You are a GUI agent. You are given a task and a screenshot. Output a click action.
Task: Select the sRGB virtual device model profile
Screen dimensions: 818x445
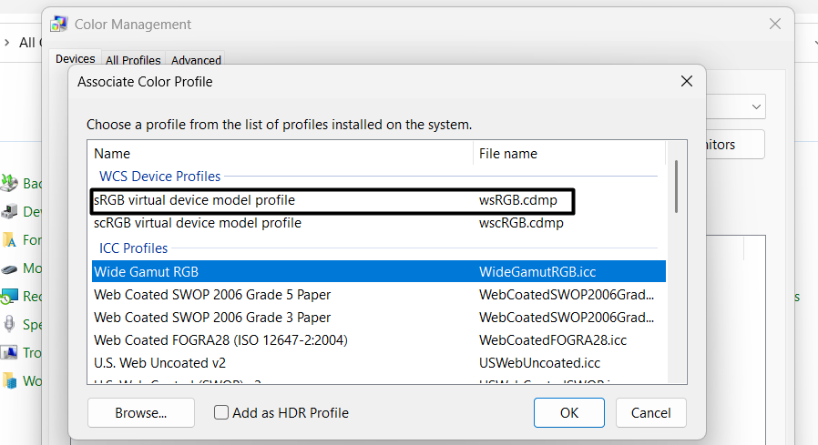(x=194, y=199)
